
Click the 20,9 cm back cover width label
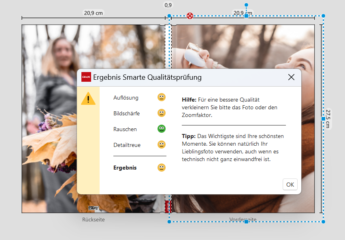[x=93, y=13]
